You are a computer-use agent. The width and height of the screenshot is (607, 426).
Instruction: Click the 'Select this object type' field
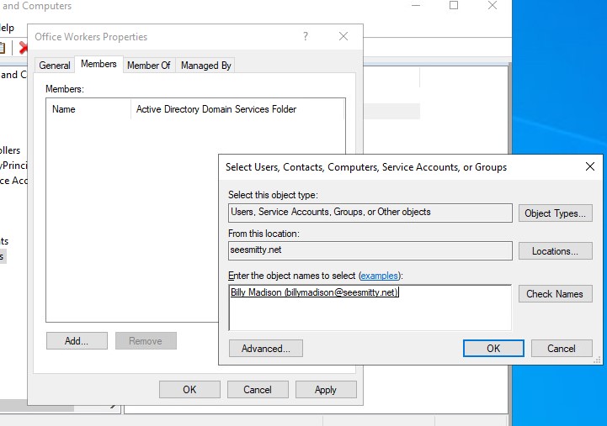click(x=370, y=213)
